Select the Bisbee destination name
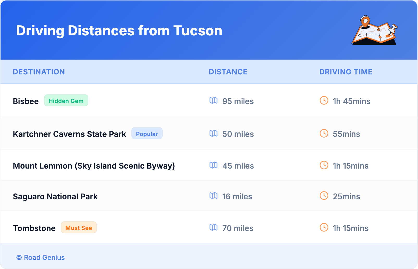The width and height of the screenshot is (418, 269). pos(26,101)
